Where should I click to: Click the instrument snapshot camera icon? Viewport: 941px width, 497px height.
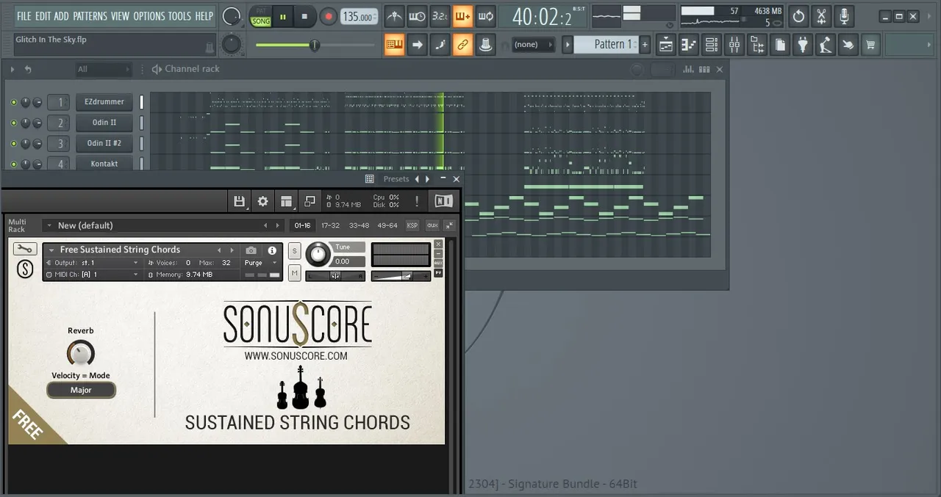[x=251, y=250]
